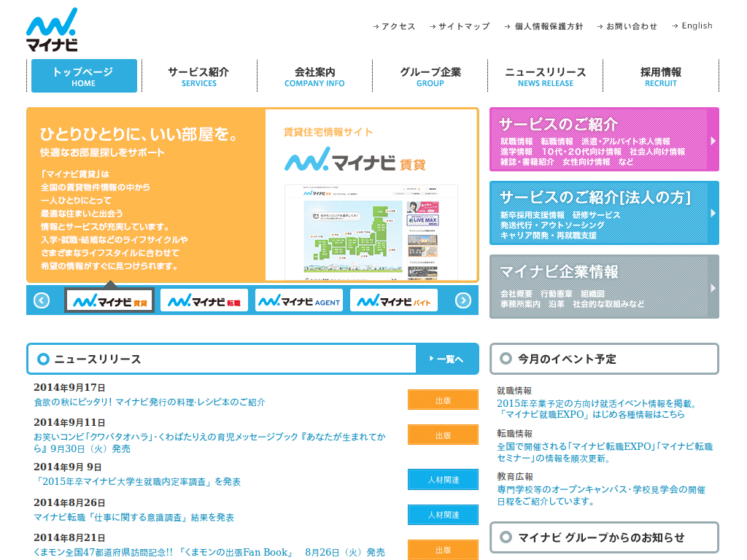
Task: Click the 2014年8月26日 date text
Action: (x=69, y=503)
